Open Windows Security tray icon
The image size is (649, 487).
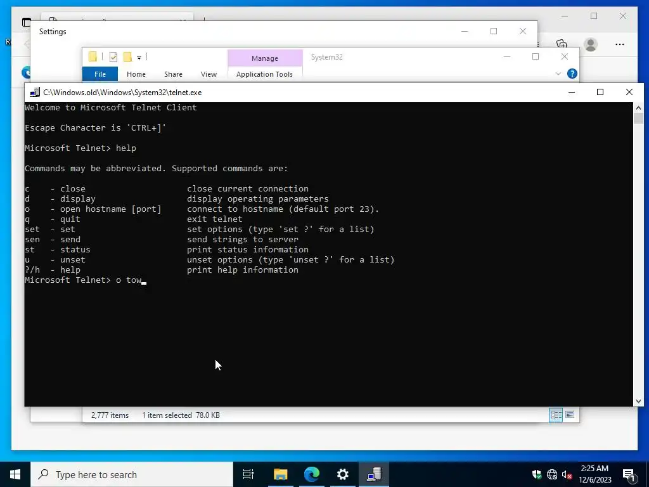pos(536,474)
